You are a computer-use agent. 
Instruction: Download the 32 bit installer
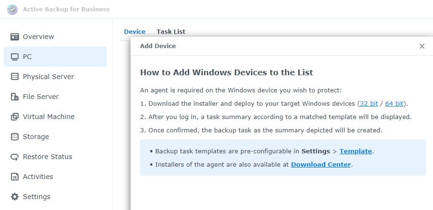pos(369,104)
